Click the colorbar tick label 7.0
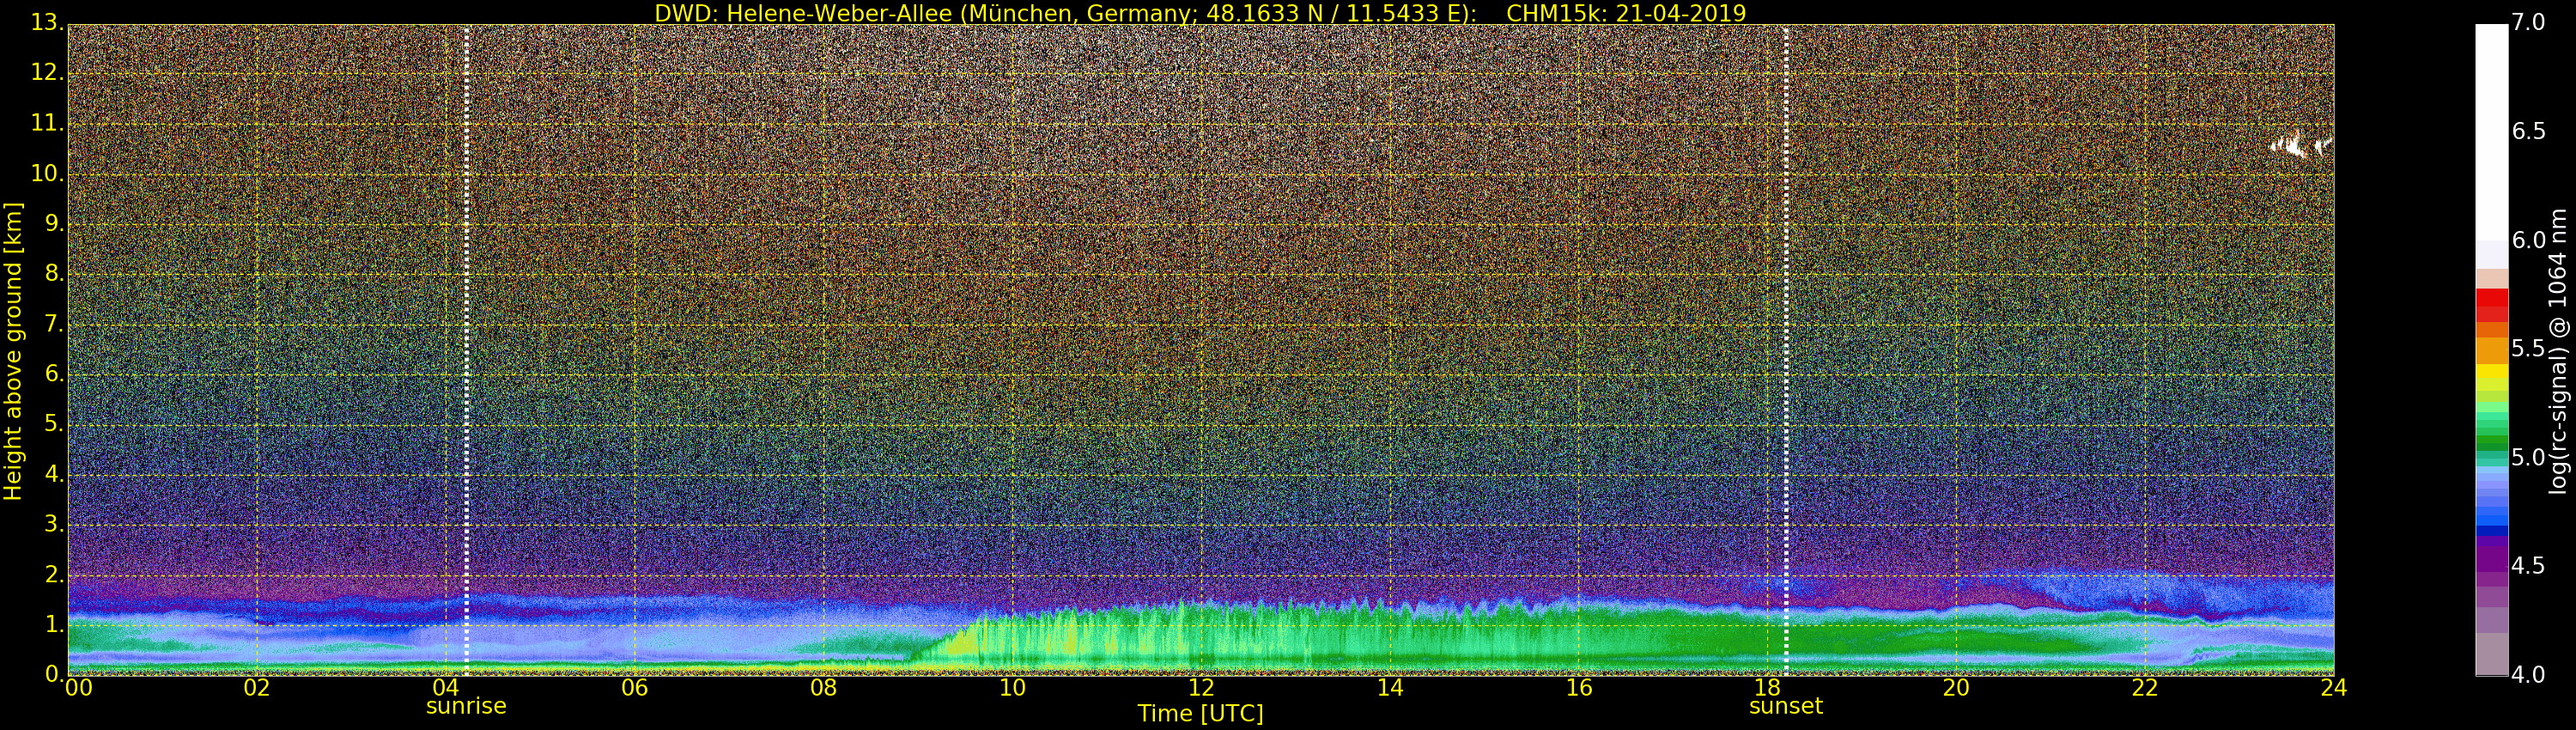This screenshot has height=730, width=2576. 2528,22
